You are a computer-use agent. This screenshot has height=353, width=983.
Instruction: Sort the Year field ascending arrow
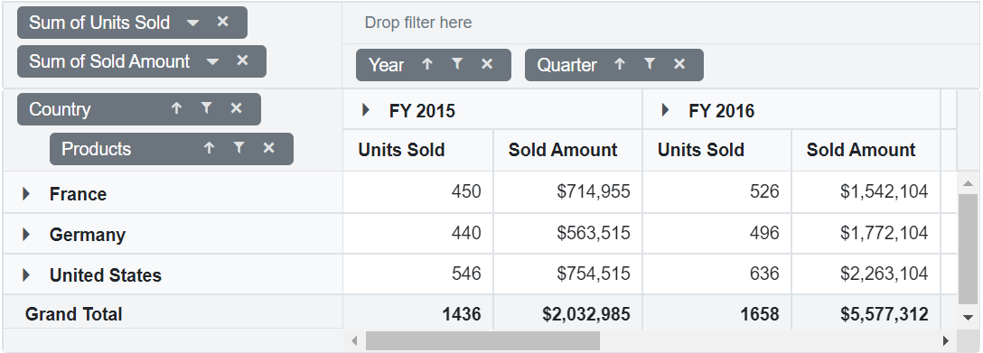click(427, 64)
